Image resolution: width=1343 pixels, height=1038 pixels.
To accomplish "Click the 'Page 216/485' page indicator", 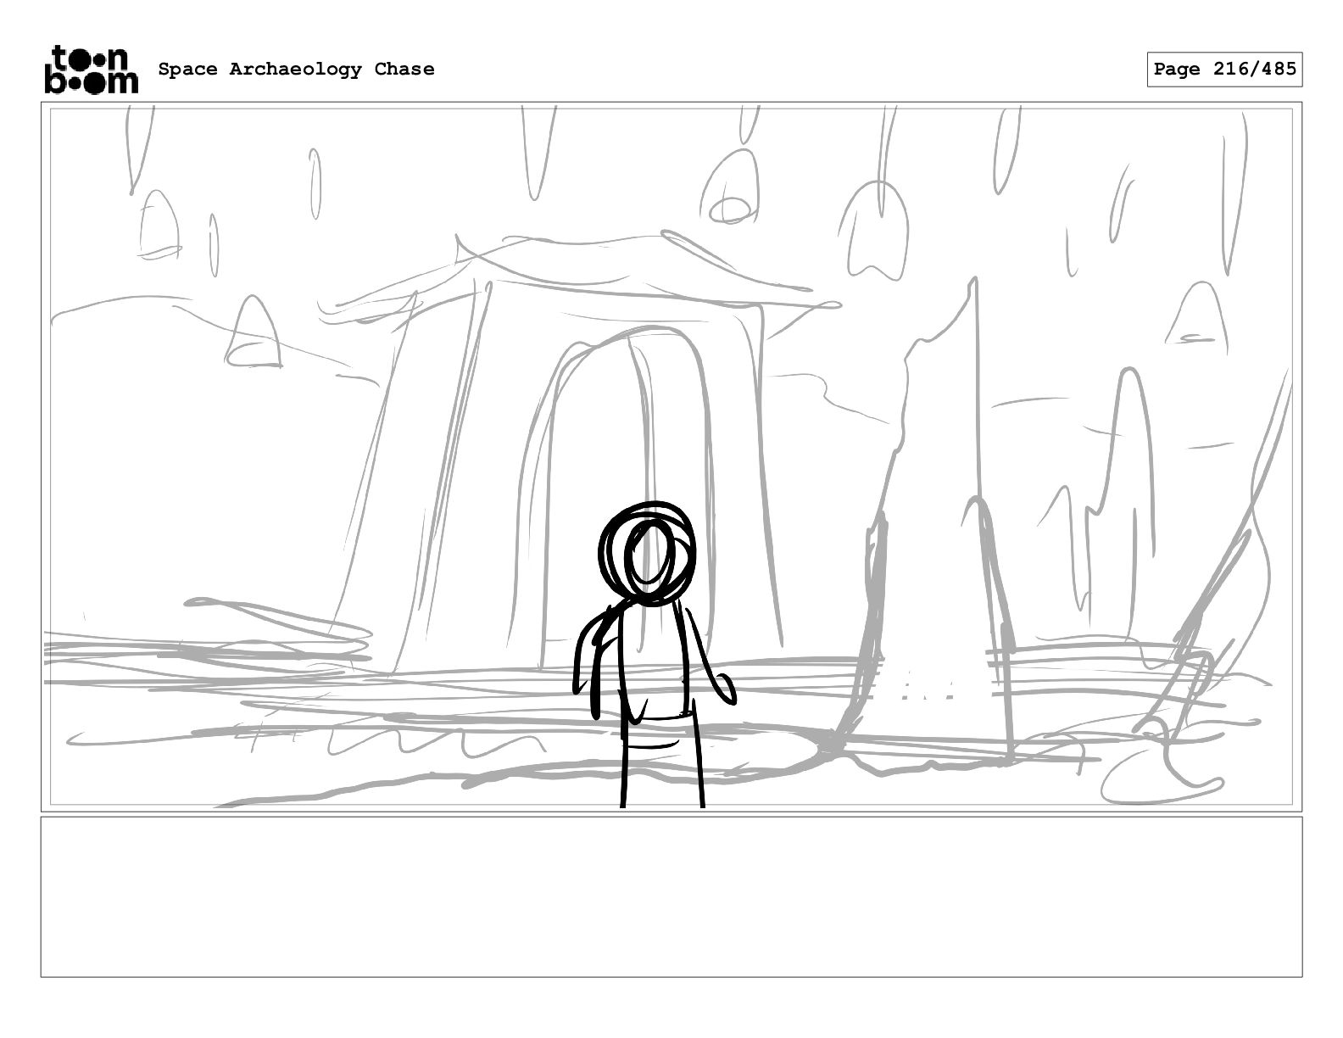I will coord(1224,70).
